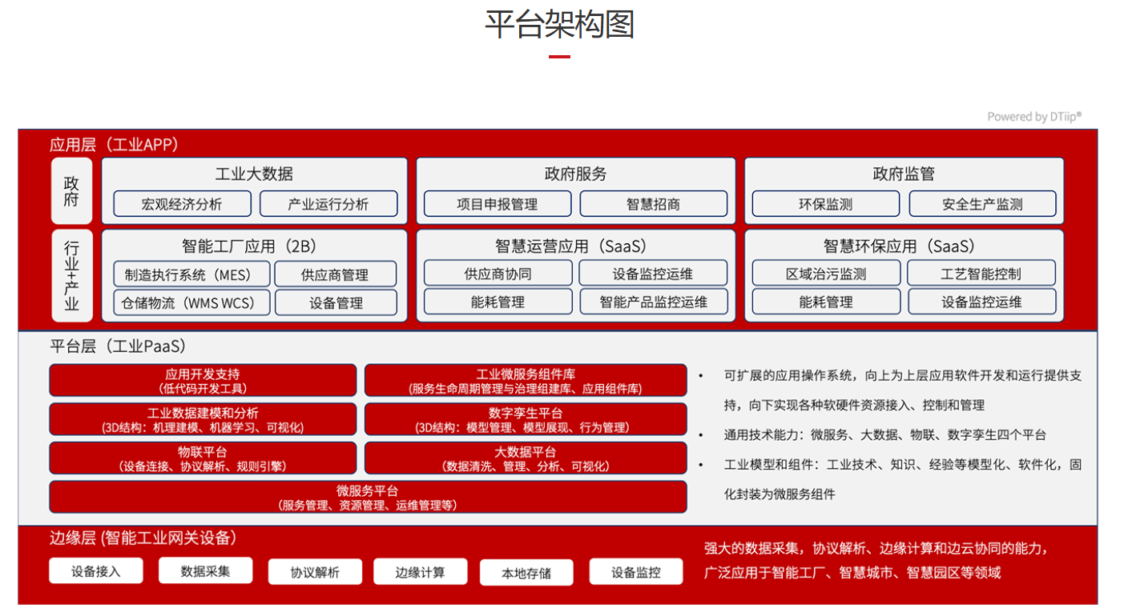The image size is (1124, 612).
Task: Select the 边缘计算 box
Action: (420, 572)
